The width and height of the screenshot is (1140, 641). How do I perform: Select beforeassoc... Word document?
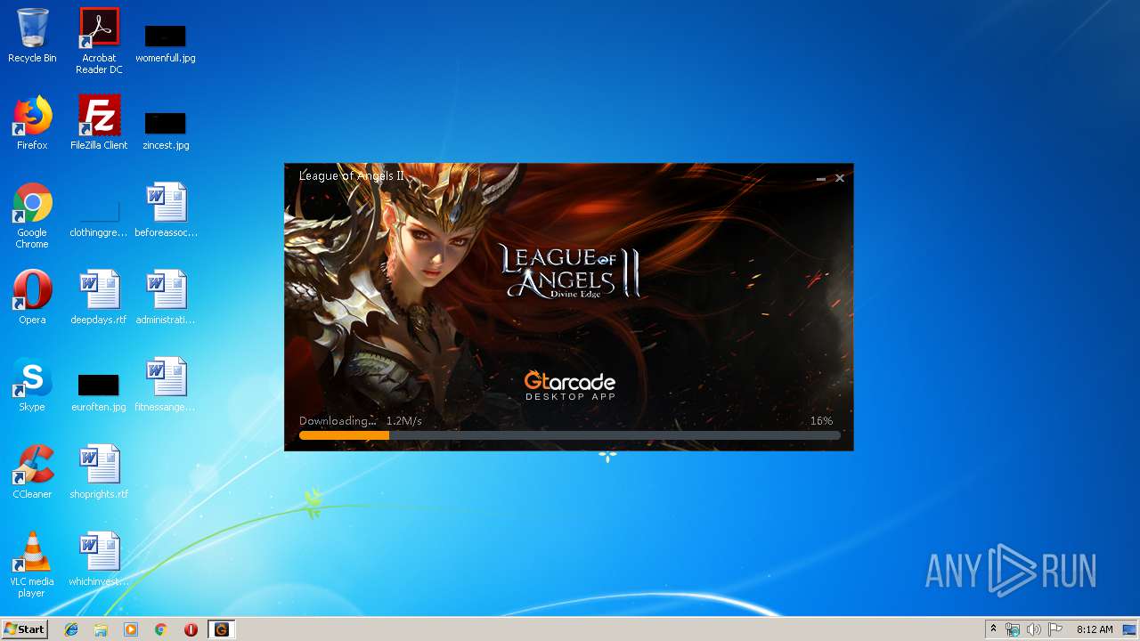point(166,210)
